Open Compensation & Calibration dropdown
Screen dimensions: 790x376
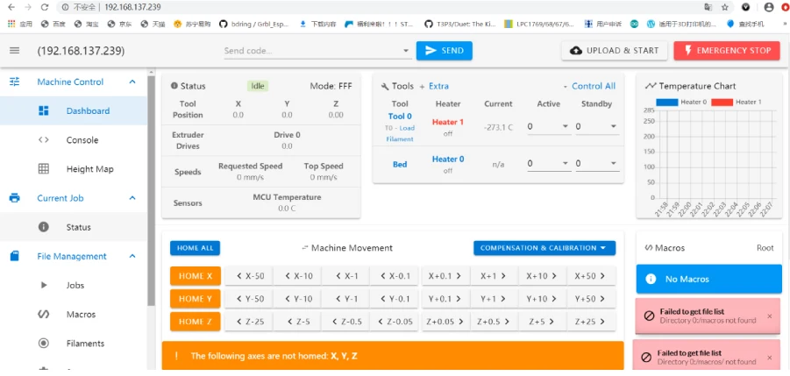click(x=544, y=248)
